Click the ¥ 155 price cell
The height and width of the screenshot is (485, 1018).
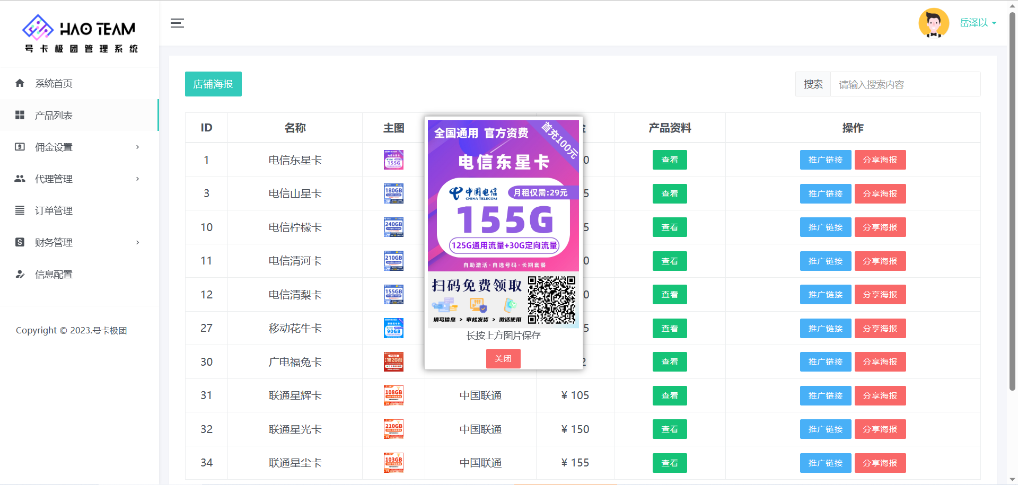575,463
